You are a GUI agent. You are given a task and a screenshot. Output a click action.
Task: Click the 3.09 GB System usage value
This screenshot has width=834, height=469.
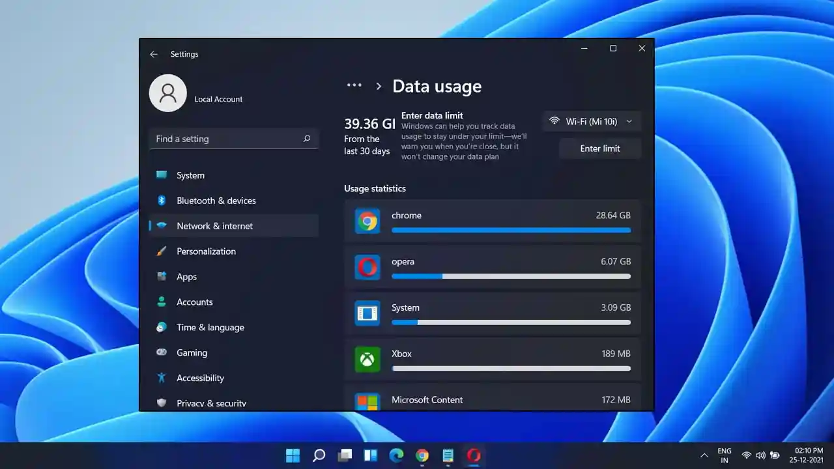tap(616, 307)
